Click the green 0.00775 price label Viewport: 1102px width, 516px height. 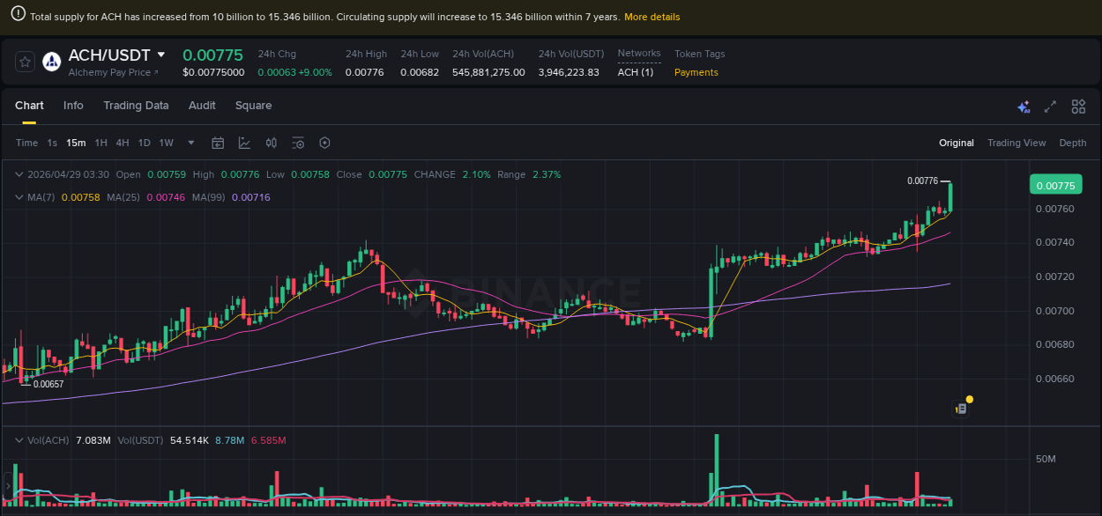(1054, 184)
